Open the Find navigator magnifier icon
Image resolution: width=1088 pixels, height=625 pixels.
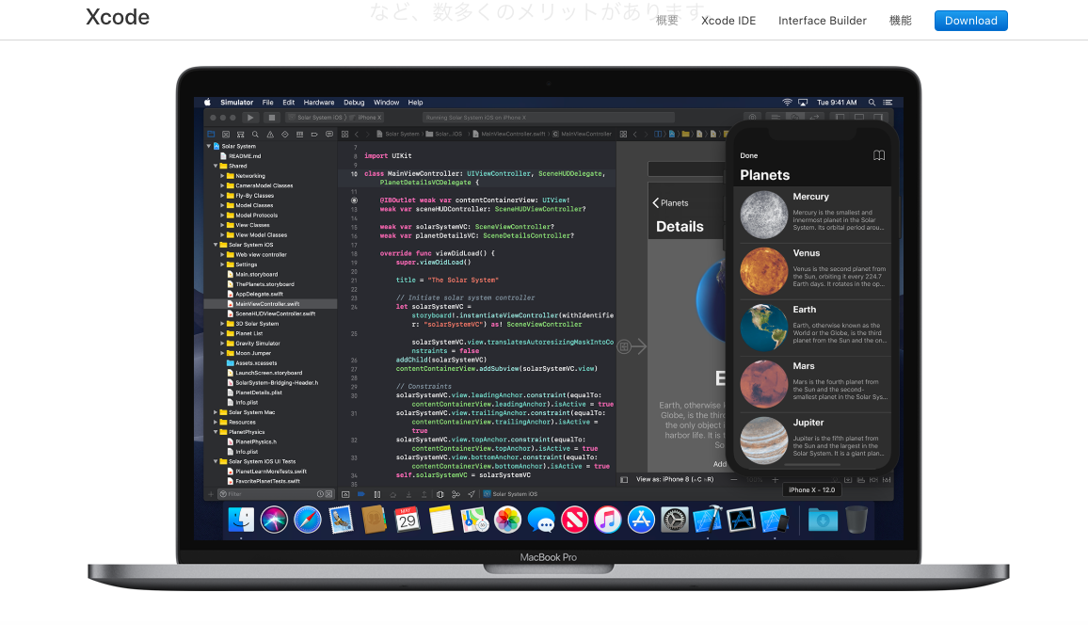click(255, 134)
